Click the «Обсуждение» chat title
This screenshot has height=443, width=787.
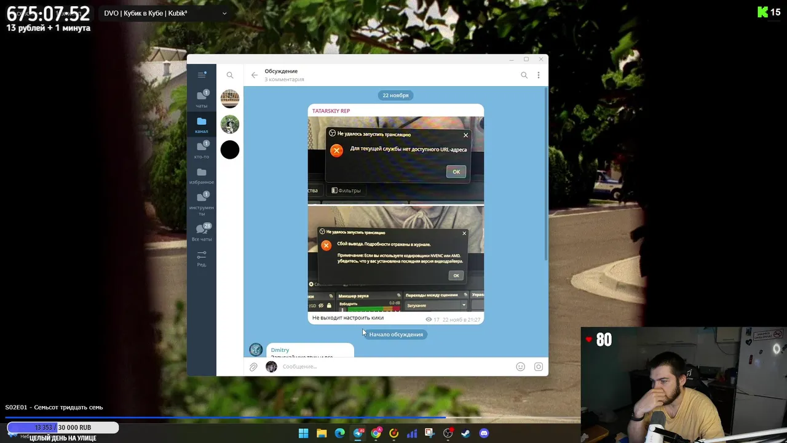pyautogui.click(x=281, y=71)
